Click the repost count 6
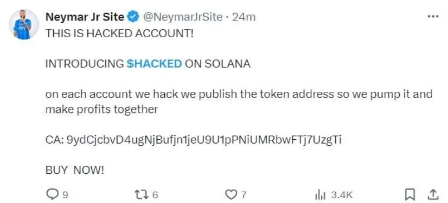 tap(155, 195)
